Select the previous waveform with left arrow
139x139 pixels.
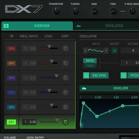(x=85, y=51)
